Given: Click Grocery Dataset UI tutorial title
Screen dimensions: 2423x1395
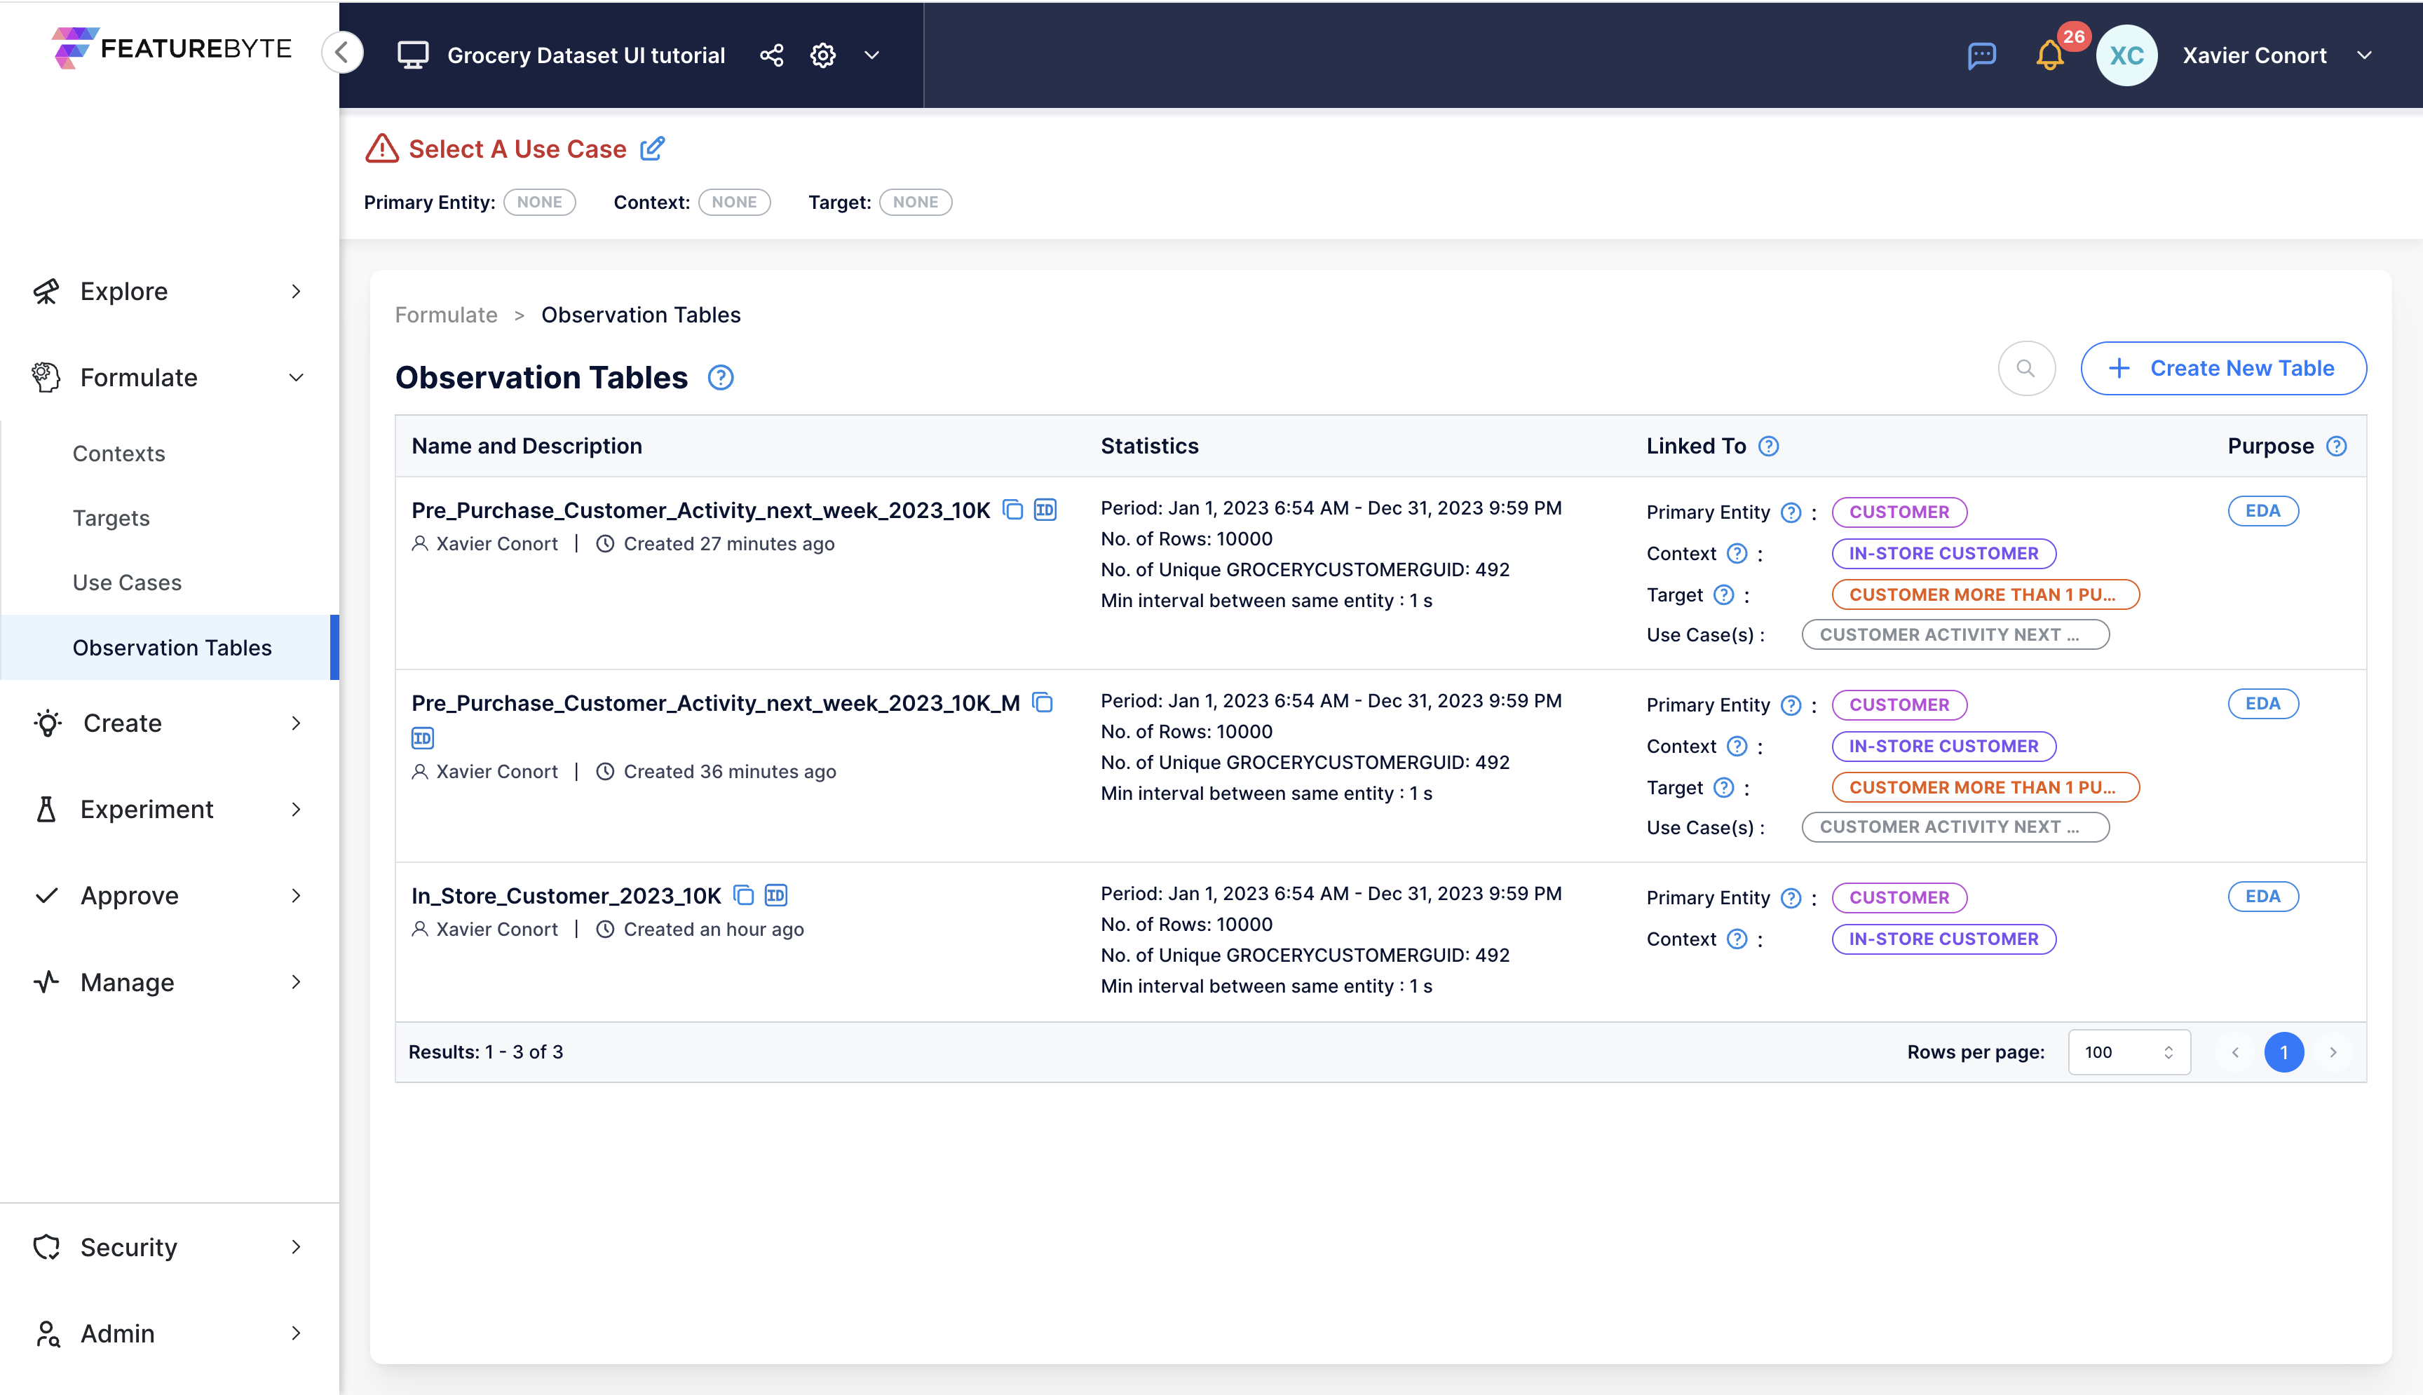Looking at the screenshot, I should coord(585,55).
